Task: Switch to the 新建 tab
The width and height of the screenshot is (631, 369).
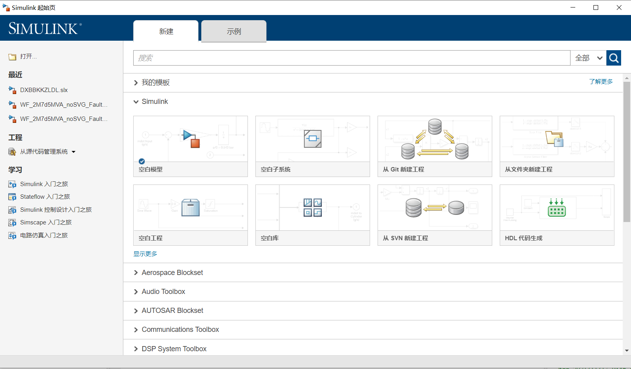Action: (166, 31)
